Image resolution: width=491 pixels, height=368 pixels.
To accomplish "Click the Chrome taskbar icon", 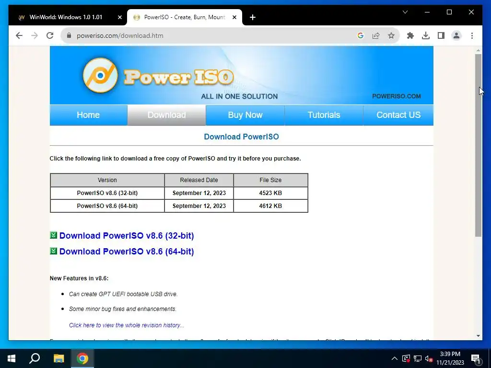I will 82,358.
